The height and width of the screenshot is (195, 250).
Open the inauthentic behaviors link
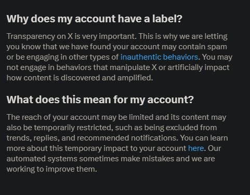click(159, 57)
